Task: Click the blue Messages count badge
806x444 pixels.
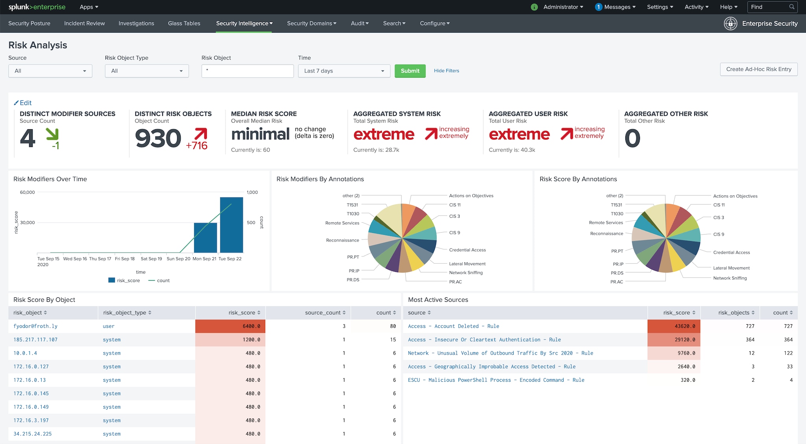Action: [598, 7]
